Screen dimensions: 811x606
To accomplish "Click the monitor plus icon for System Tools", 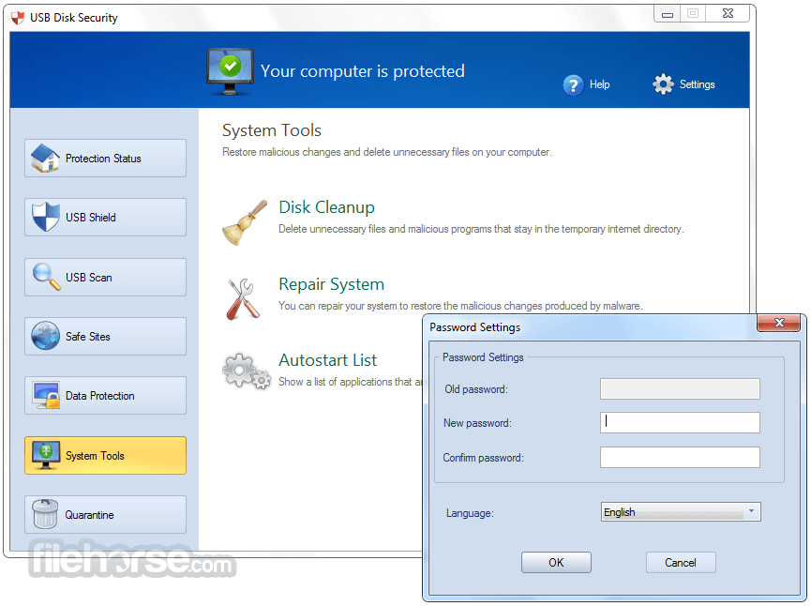I will (x=46, y=455).
